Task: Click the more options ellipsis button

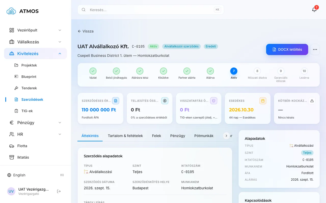Action: click(315, 49)
